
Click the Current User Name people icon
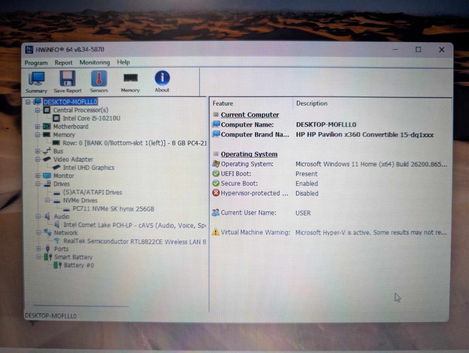click(216, 213)
